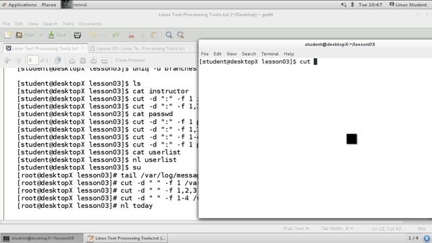This screenshot has width=432, height=243.
Task: Open the Linux Student user menu
Action: [x=408, y=5]
